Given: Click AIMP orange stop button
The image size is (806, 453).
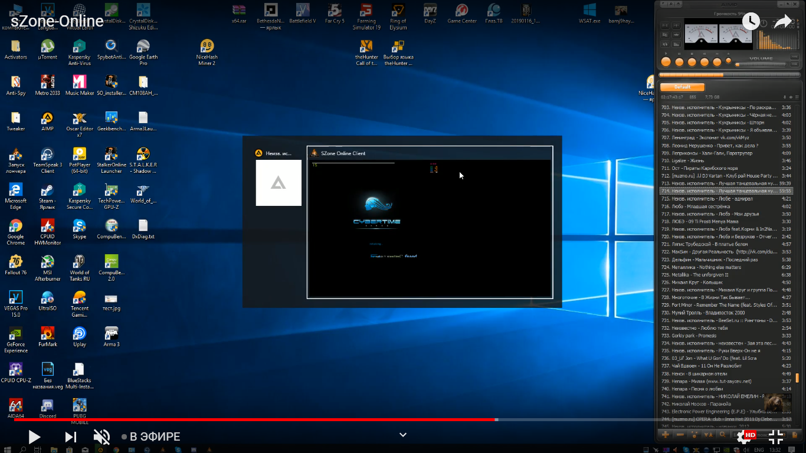Looking at the screenshot, I should point(692,62).
